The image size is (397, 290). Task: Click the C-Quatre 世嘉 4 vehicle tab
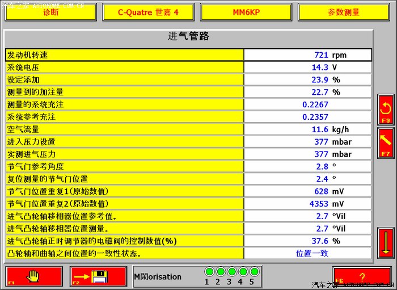pos(148,12)
